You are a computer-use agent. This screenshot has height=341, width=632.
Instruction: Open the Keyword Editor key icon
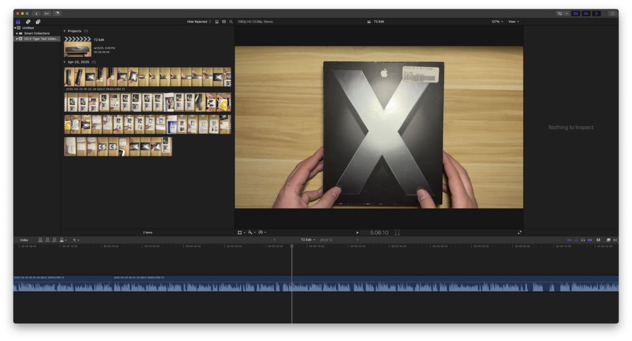[47, 13]
